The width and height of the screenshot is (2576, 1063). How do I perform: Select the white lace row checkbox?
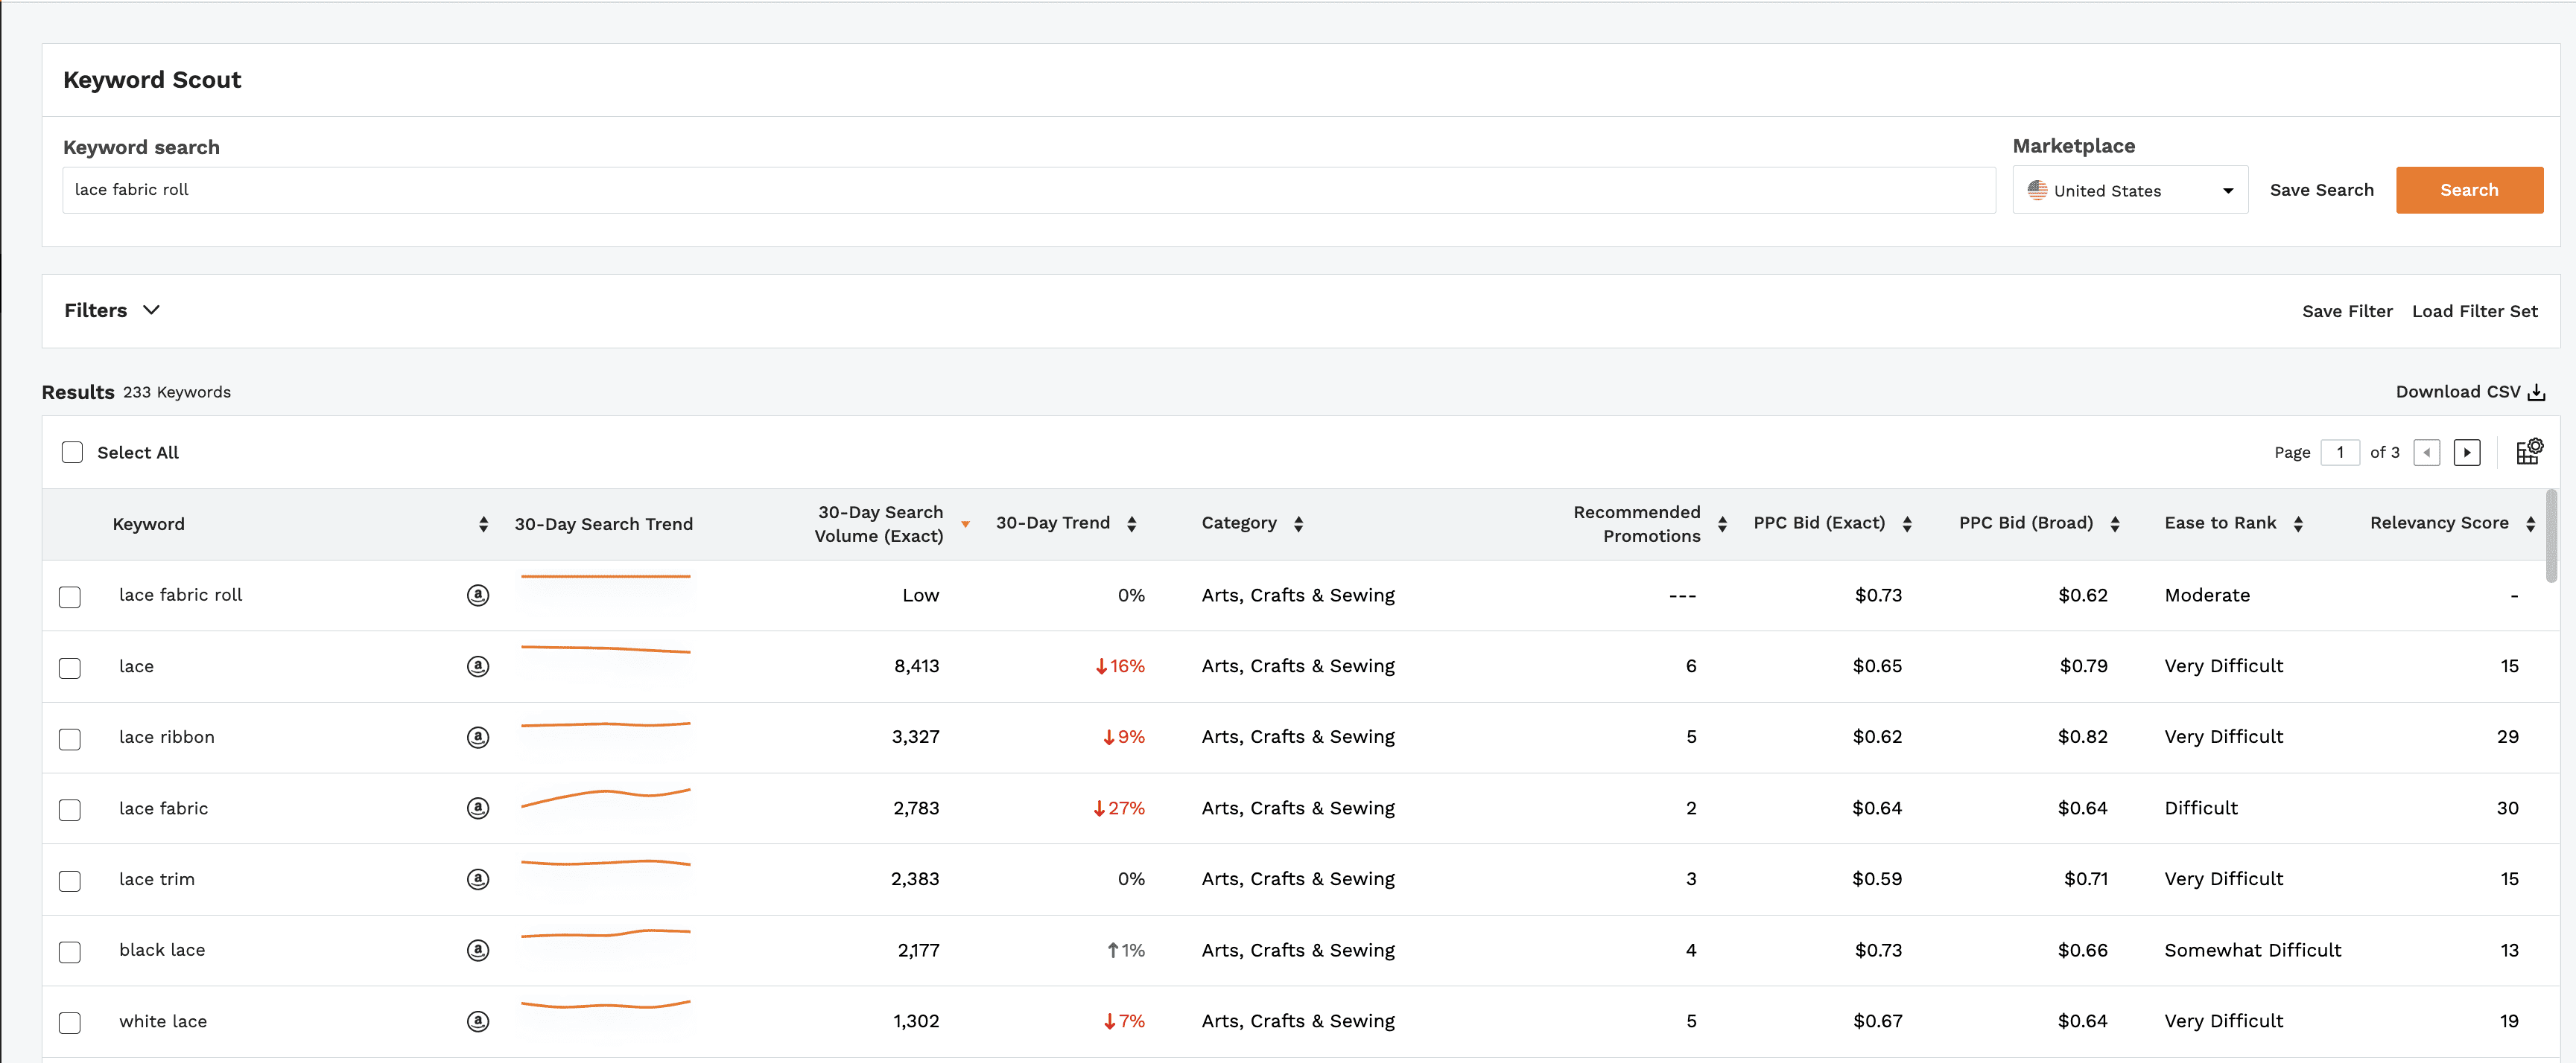[x=70, y=1022]
